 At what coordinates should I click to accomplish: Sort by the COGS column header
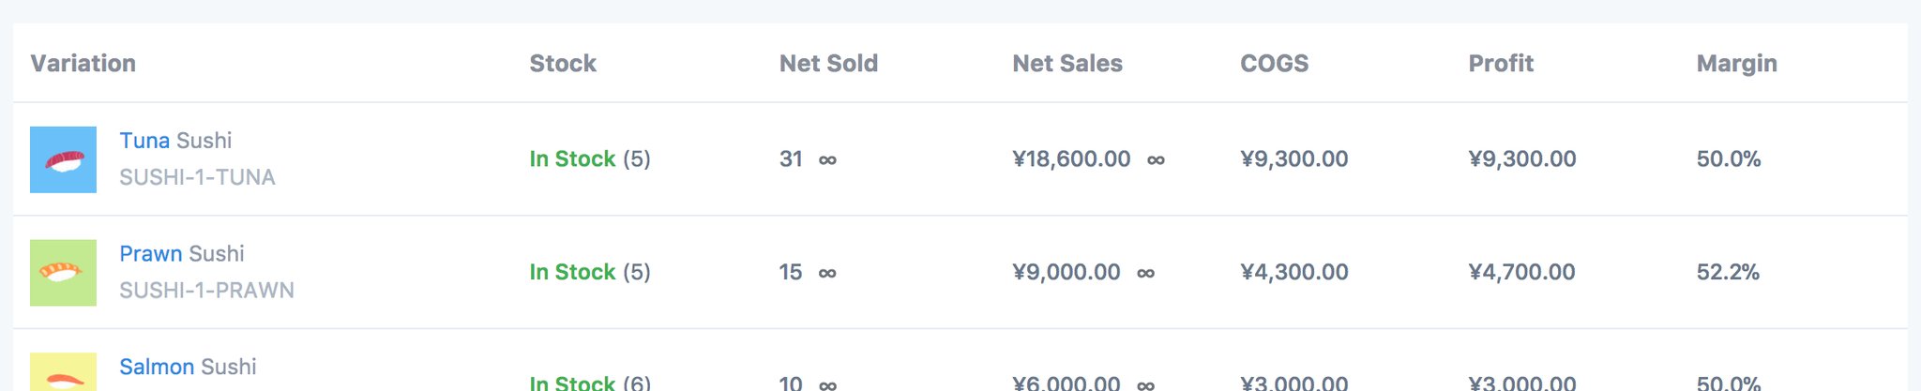tap(1274, 63)
